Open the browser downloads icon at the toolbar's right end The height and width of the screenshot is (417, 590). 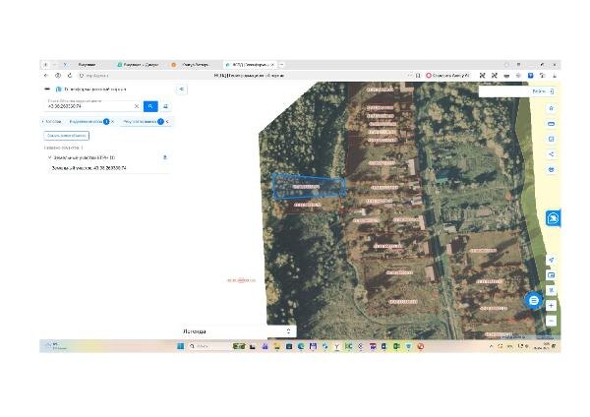pyautogui.click(x=555, y=76)
